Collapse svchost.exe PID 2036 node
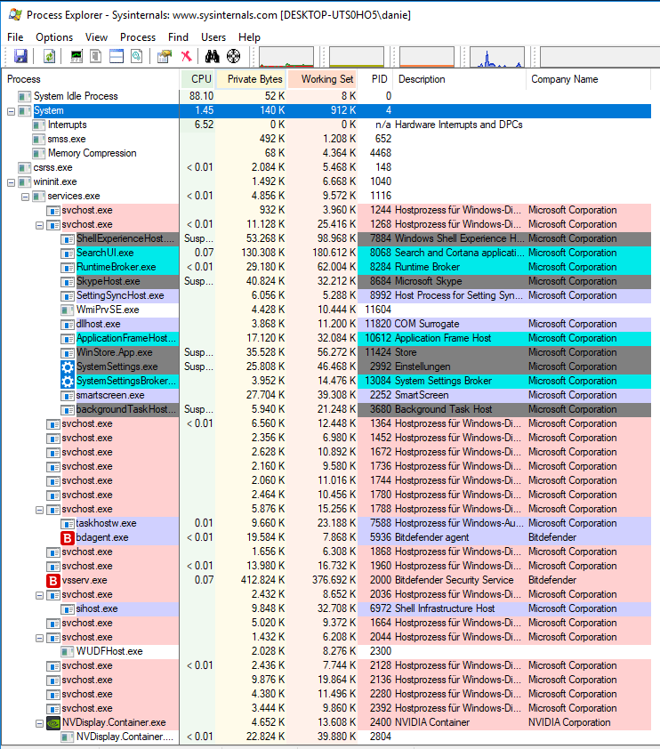The width and height of the screenshot is (660, 749). click(40, 595)
